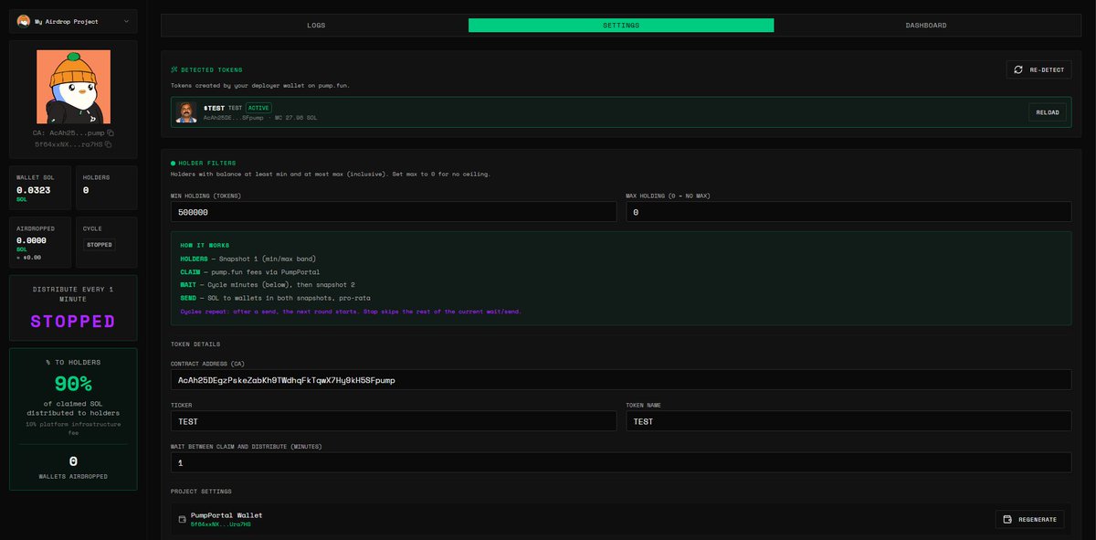The height and width of the screenshot is (540, 1096).
Task: Click the Regenerate button for PumpPortal Wallet
Action: pyautogui.click(x=1029, y=519)
